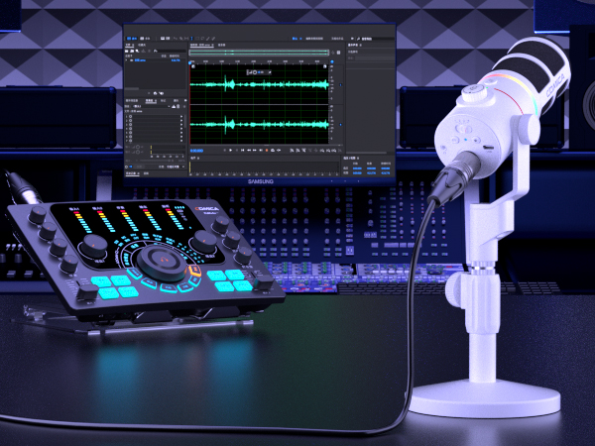
Task: Toggle Loop Playback in the transport
Action: point(273,151)
